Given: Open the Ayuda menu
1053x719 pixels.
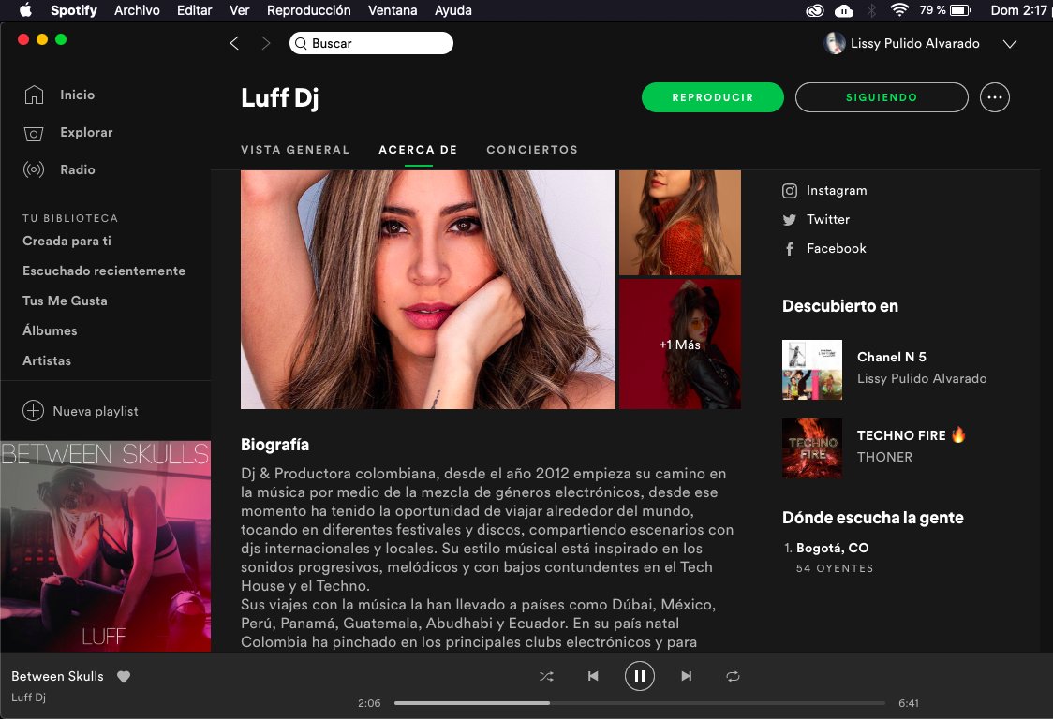Looking at the screenshot, I should point(453,10).
